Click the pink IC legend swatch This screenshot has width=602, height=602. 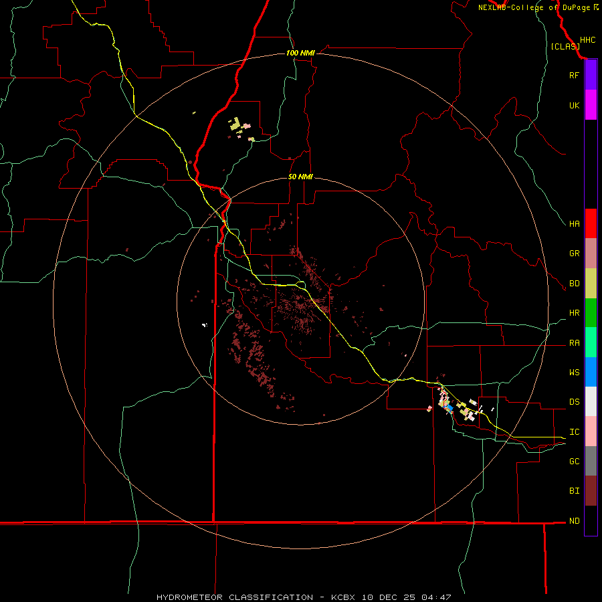(591, 431)
